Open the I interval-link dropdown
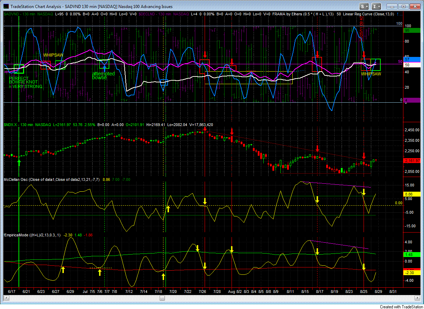424x309 pixels. (x=376, y=6)
